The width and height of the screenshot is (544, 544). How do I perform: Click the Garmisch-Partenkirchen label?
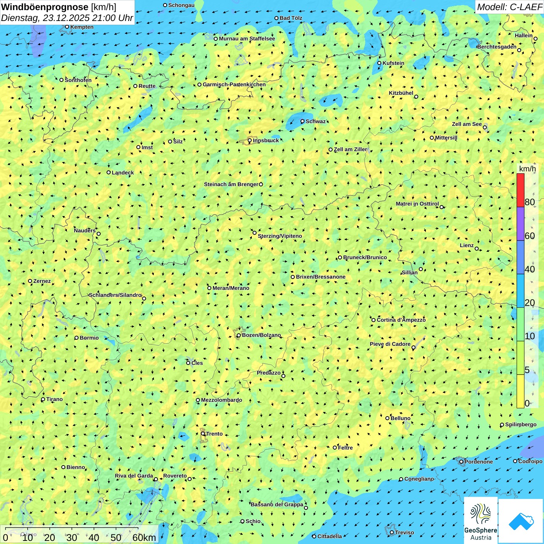(x=234, y=84)
